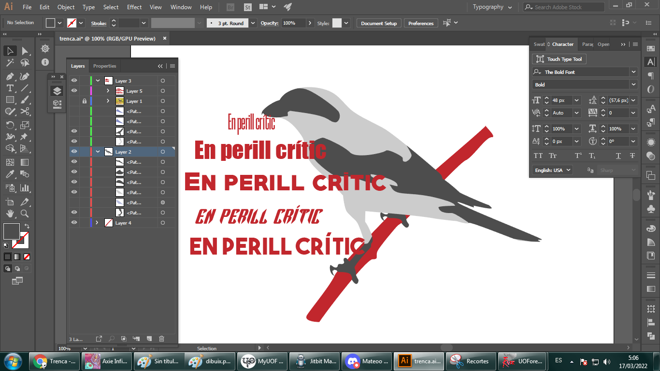Hide Layer 4 visibility eye
Screen dimensions: 660x371
74,223
